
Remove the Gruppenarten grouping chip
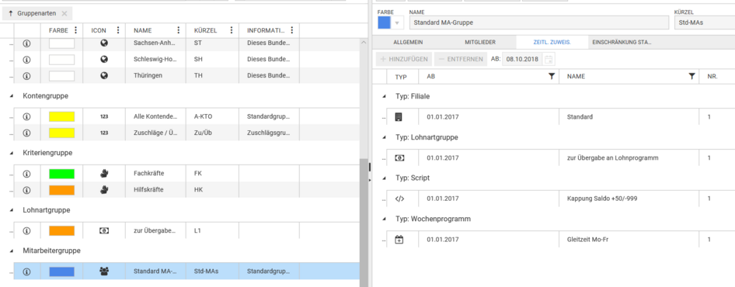pyautogui.click(x=64, y=14)
